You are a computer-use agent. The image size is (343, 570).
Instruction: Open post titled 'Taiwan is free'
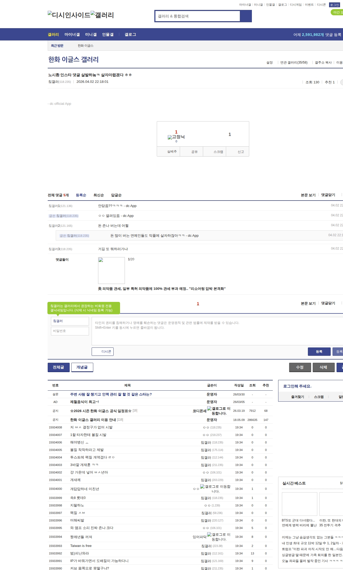(x=81, y=546)
